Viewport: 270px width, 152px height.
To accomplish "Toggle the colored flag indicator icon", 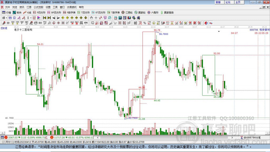I will [39, 18].
